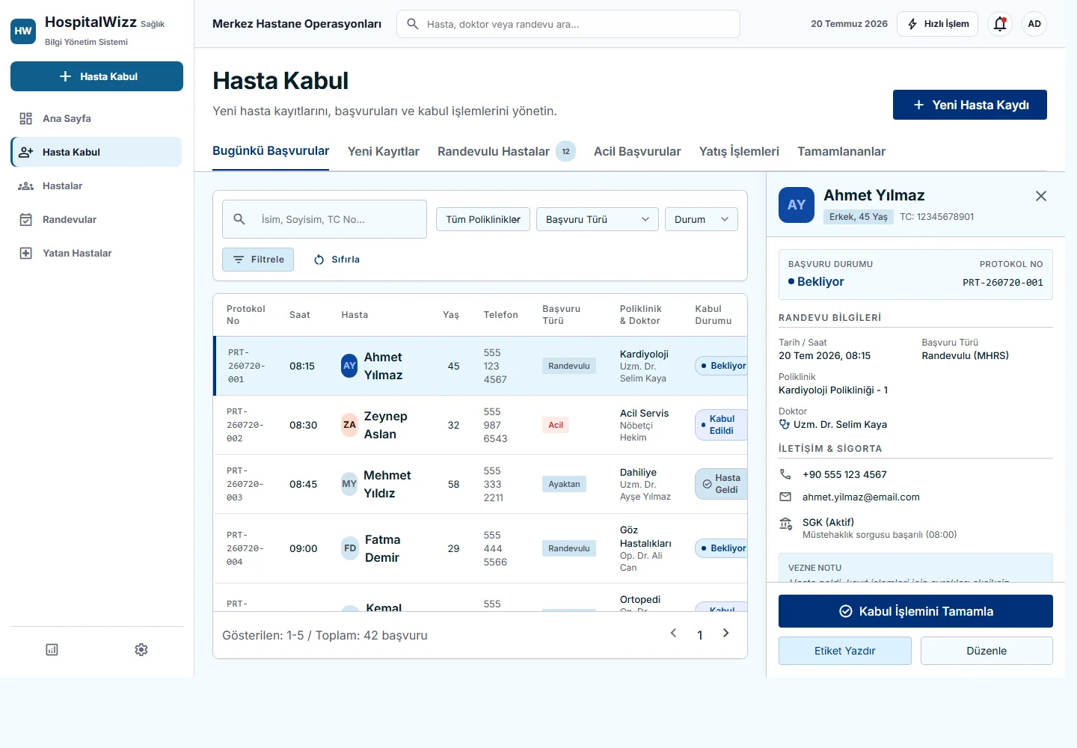The image size is (1077, 748).
Task: Click protocol PRT-260720-002 cell
Action: (245, 425)
